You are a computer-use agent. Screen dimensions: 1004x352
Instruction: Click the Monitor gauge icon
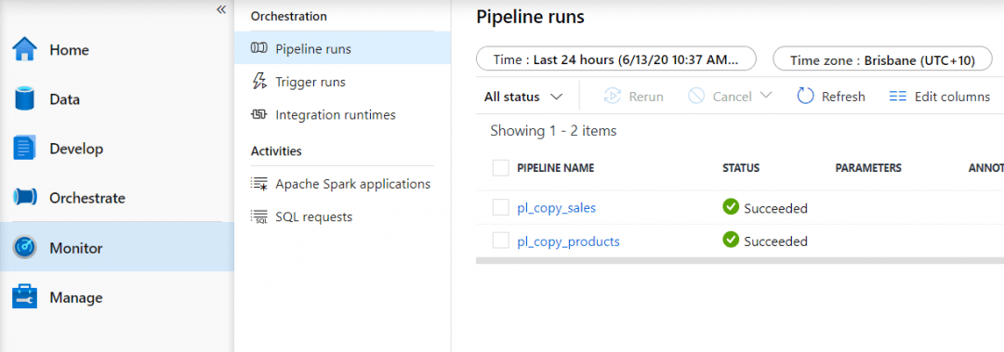pos(25,248)
